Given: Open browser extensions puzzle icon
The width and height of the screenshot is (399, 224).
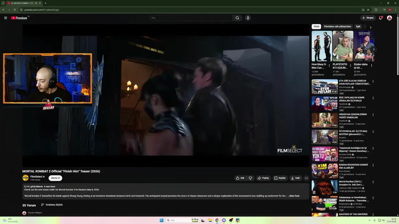Looking at the screenshot, I should (x=376, y=10).
